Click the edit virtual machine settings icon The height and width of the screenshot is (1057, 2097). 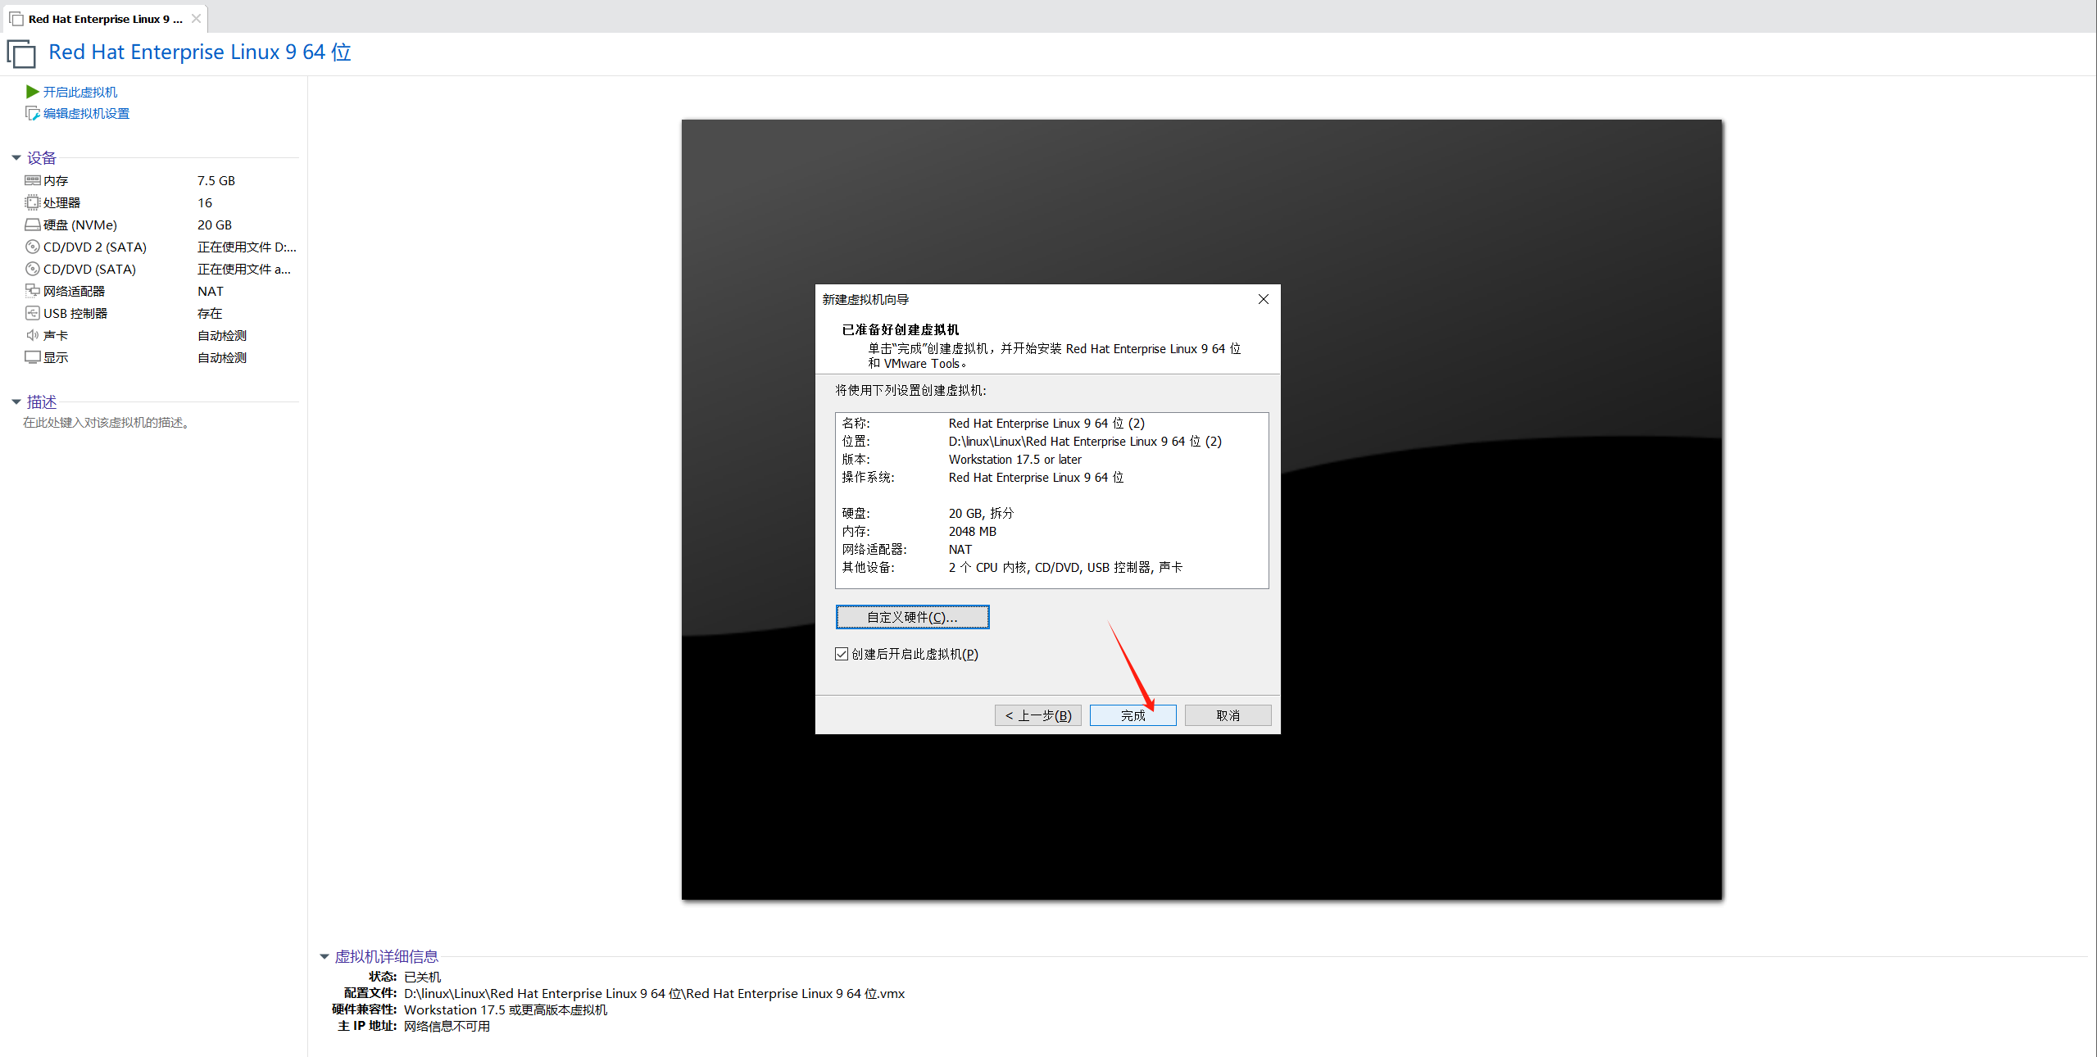pyautogui.click(x=33, y=113)
